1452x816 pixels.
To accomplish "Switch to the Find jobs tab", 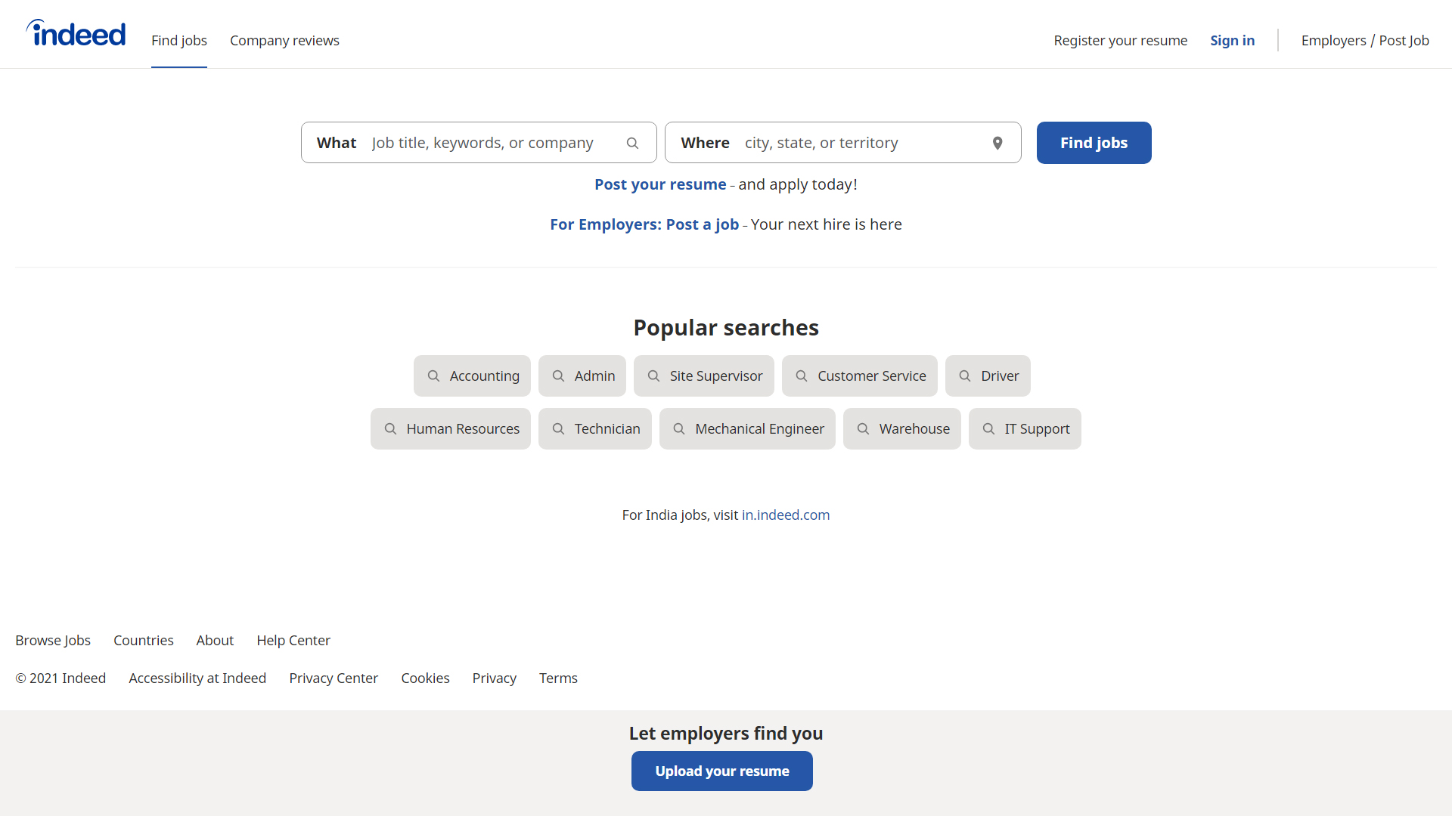I will pyautogui.click(x=178, y=40).
